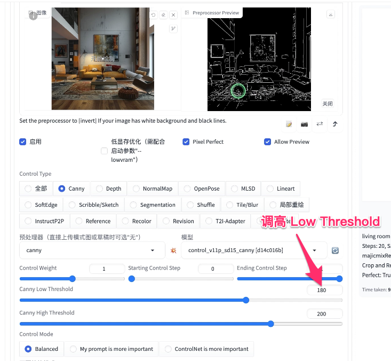The image size is (391, 361).
Task: Select Scribble/Sketch control type
Action: pyautogui.click(x=94, y=205)
